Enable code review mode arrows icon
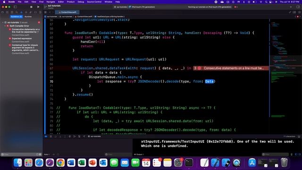Viewport: 302px width, 170px height. (290, 12)
